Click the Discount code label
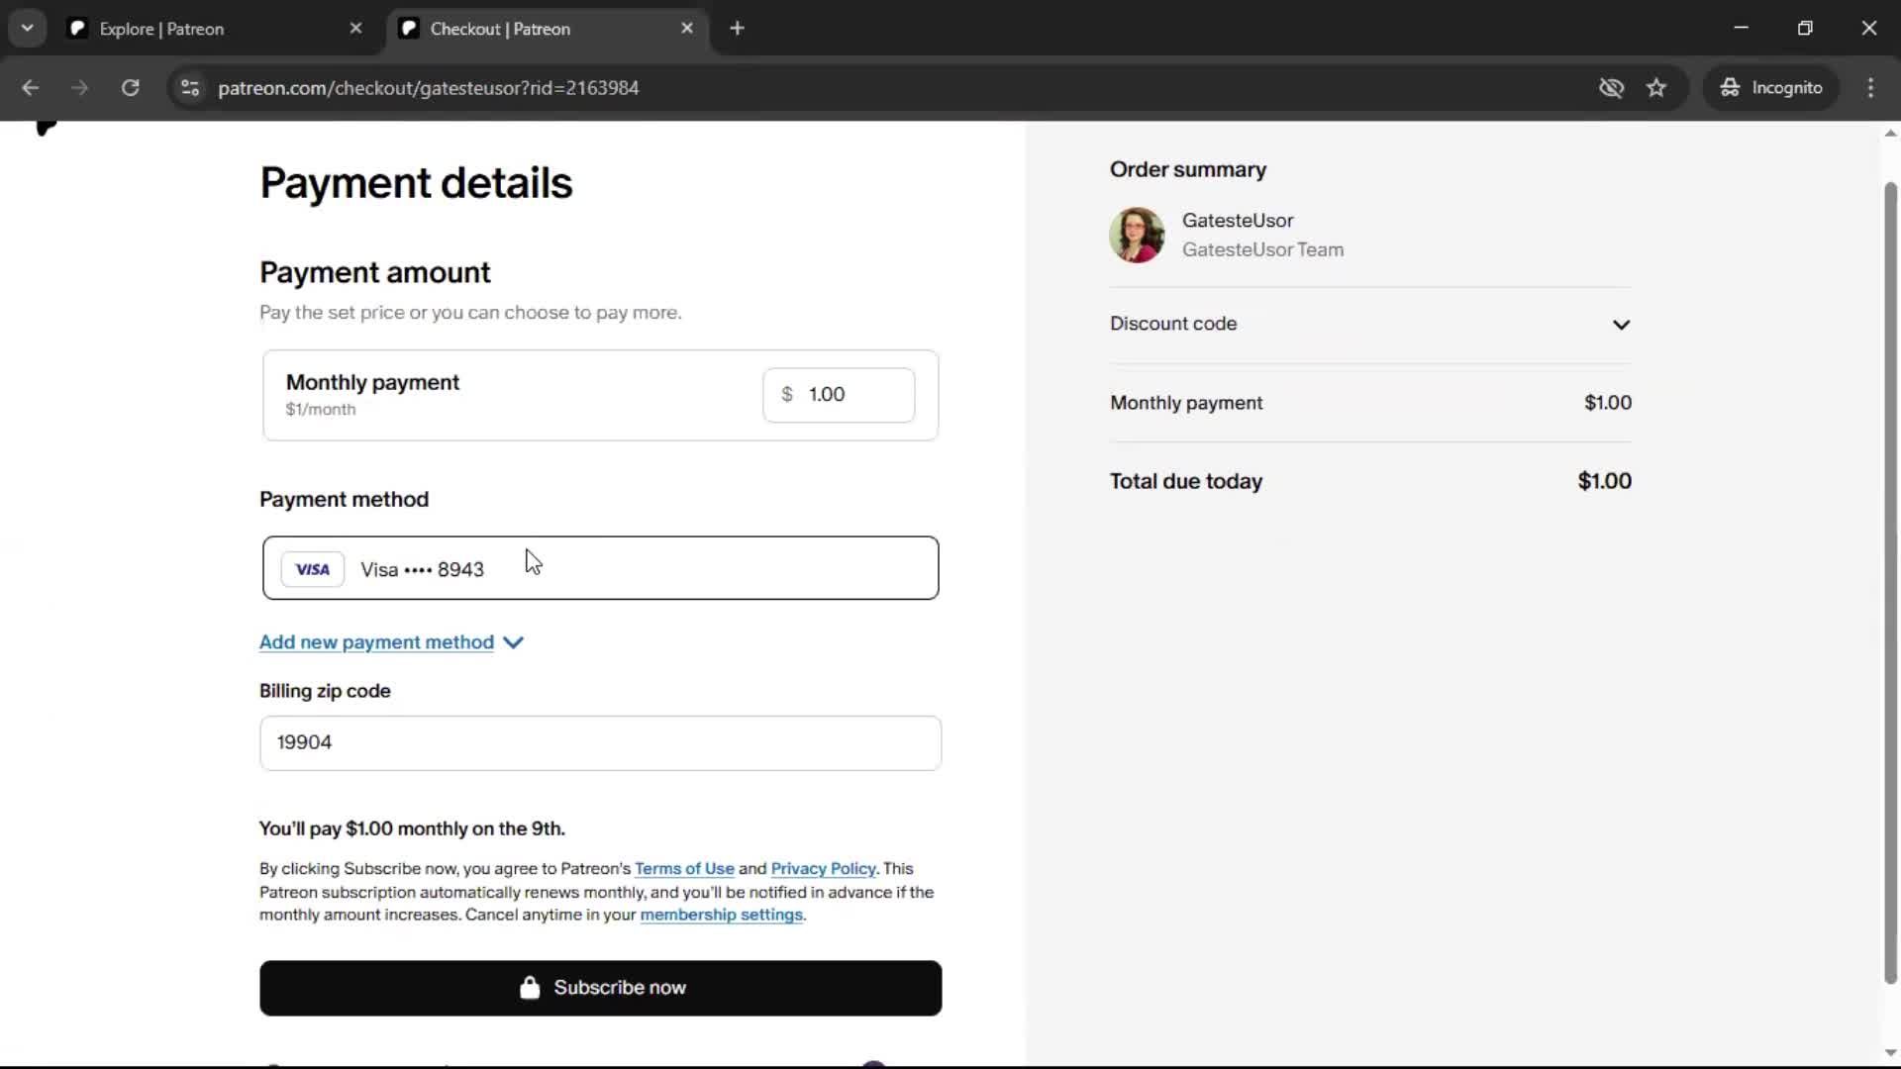This screenshot has height=1069, width=1901. click(1173, 324)
